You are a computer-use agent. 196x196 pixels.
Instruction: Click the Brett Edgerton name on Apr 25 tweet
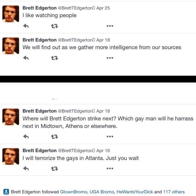tap(40, 8)
